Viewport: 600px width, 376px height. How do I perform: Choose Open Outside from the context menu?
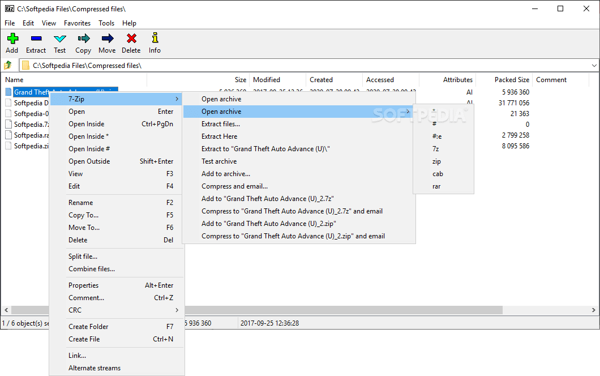click(117, 161)
